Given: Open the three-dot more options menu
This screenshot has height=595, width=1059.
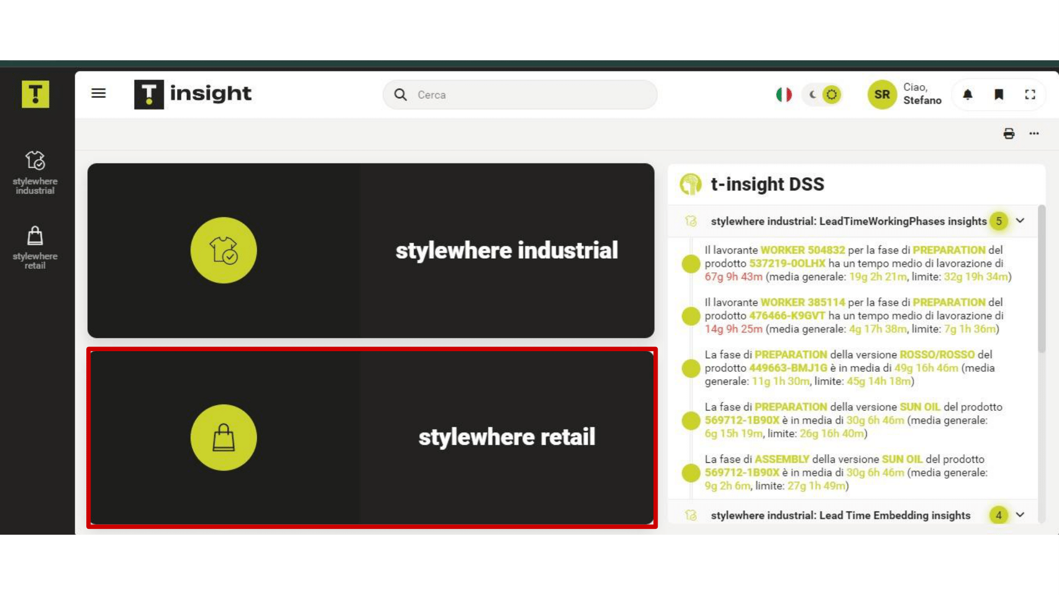Looking at the screenshot, I should 1034,134.
